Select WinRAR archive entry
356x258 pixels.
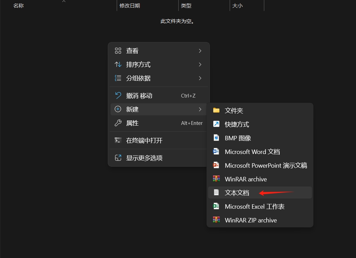click(260, 179)
